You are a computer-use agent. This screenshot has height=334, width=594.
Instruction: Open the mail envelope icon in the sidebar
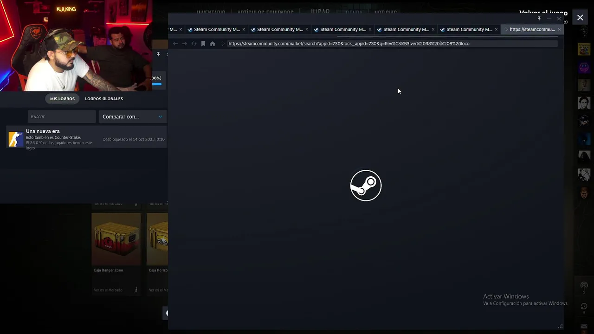click(x=584, y=327)
